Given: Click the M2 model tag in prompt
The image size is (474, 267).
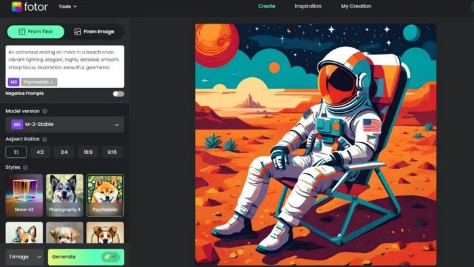Looking at the screenshot, I should coord(14,82).
